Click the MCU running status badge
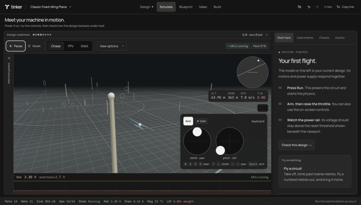 point(237,46)
